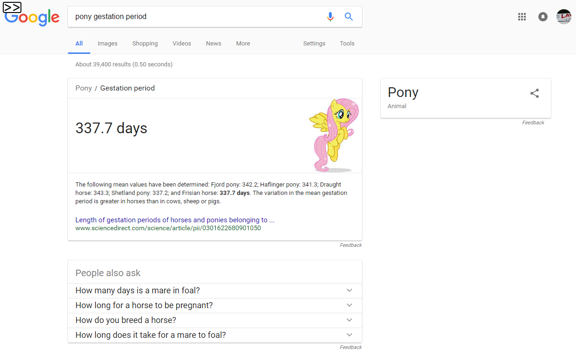Open search Tools options
The image size is (576, 362).
[x=347, y=44]
